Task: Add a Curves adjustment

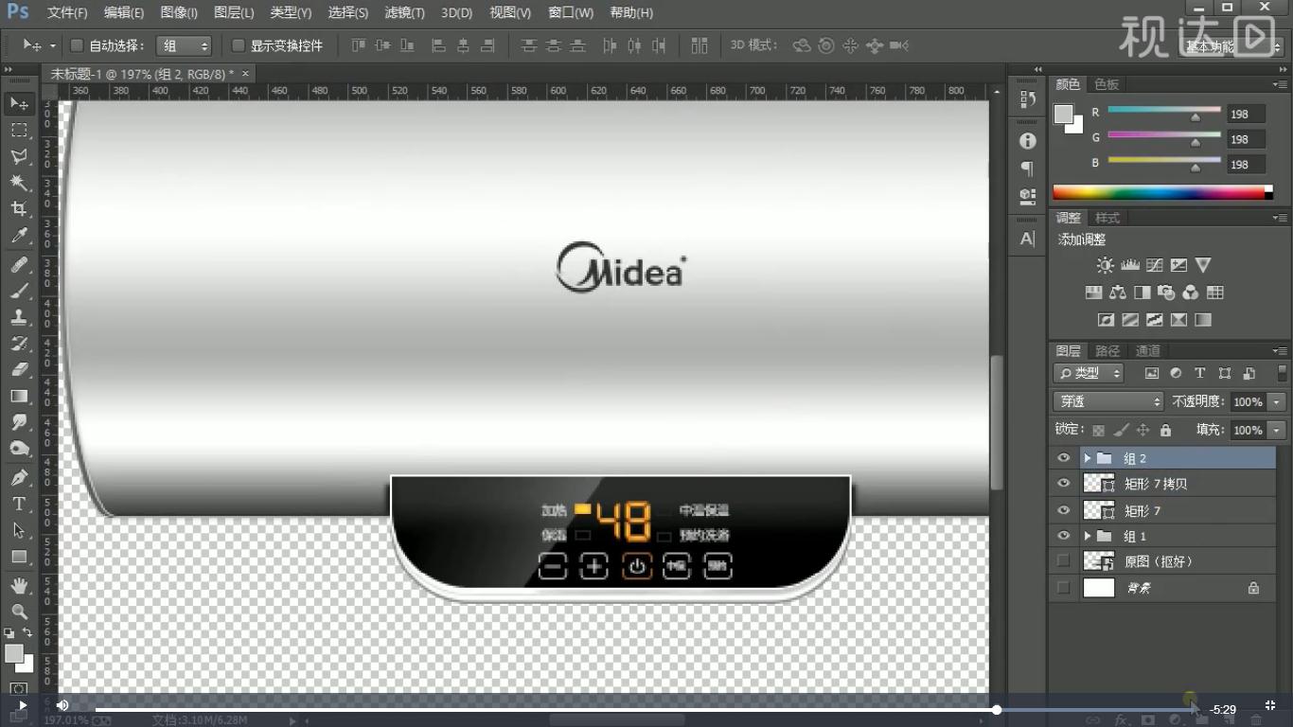Action: pyautogui.click(x=1154, y=265)
